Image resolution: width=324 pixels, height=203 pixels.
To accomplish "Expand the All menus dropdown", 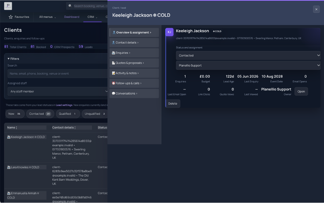I will 47,17.
